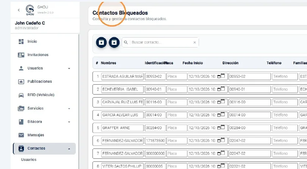Open Inicio dashboard icon in sidebar
This screenshot has width=307, height=169.
point(21,41)
